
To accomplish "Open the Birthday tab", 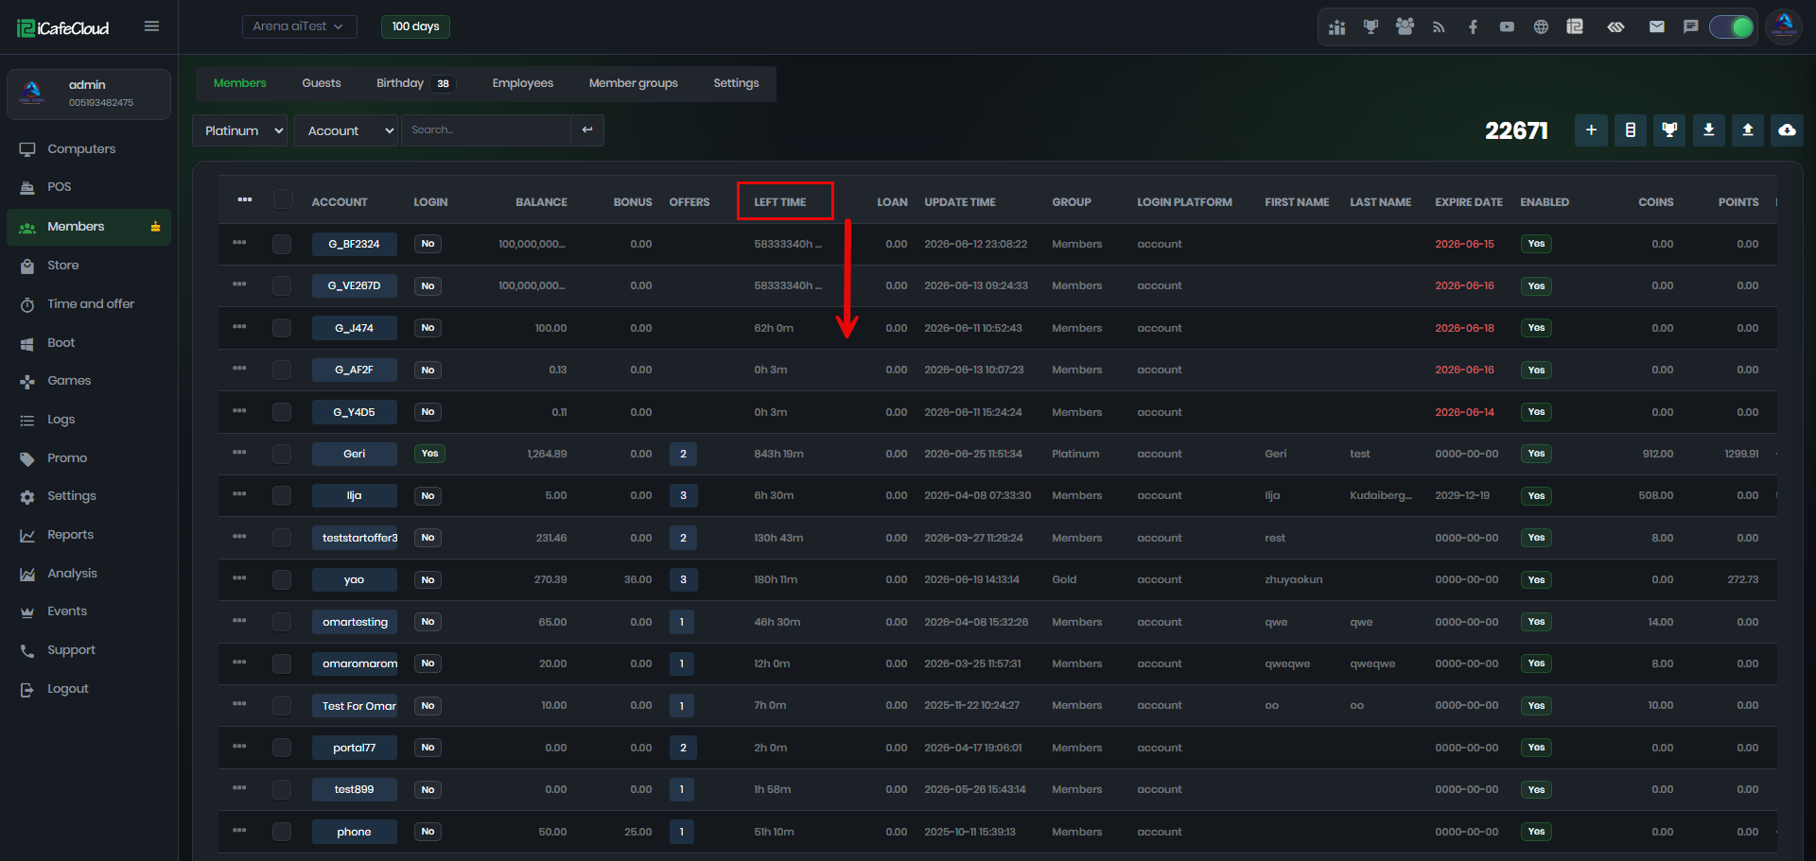I will [416, 83].
